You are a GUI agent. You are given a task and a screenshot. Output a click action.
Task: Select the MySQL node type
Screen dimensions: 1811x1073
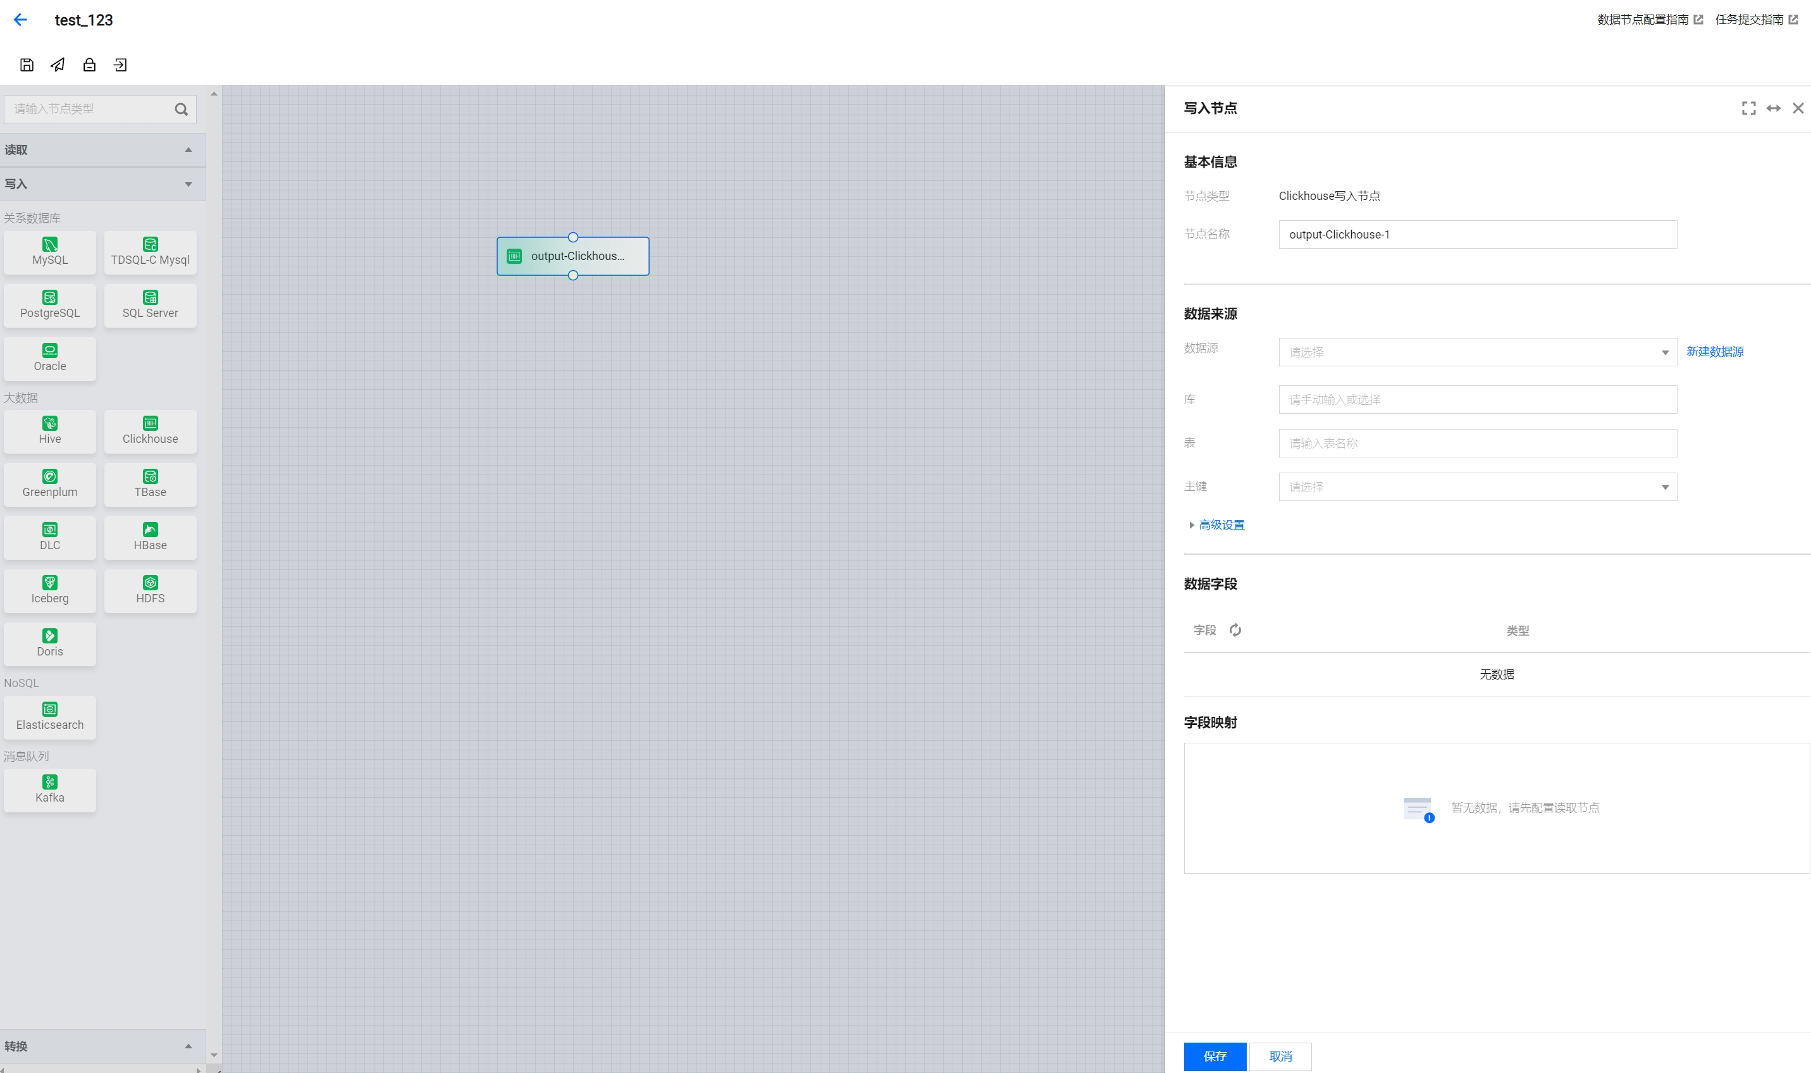point(50,252)
